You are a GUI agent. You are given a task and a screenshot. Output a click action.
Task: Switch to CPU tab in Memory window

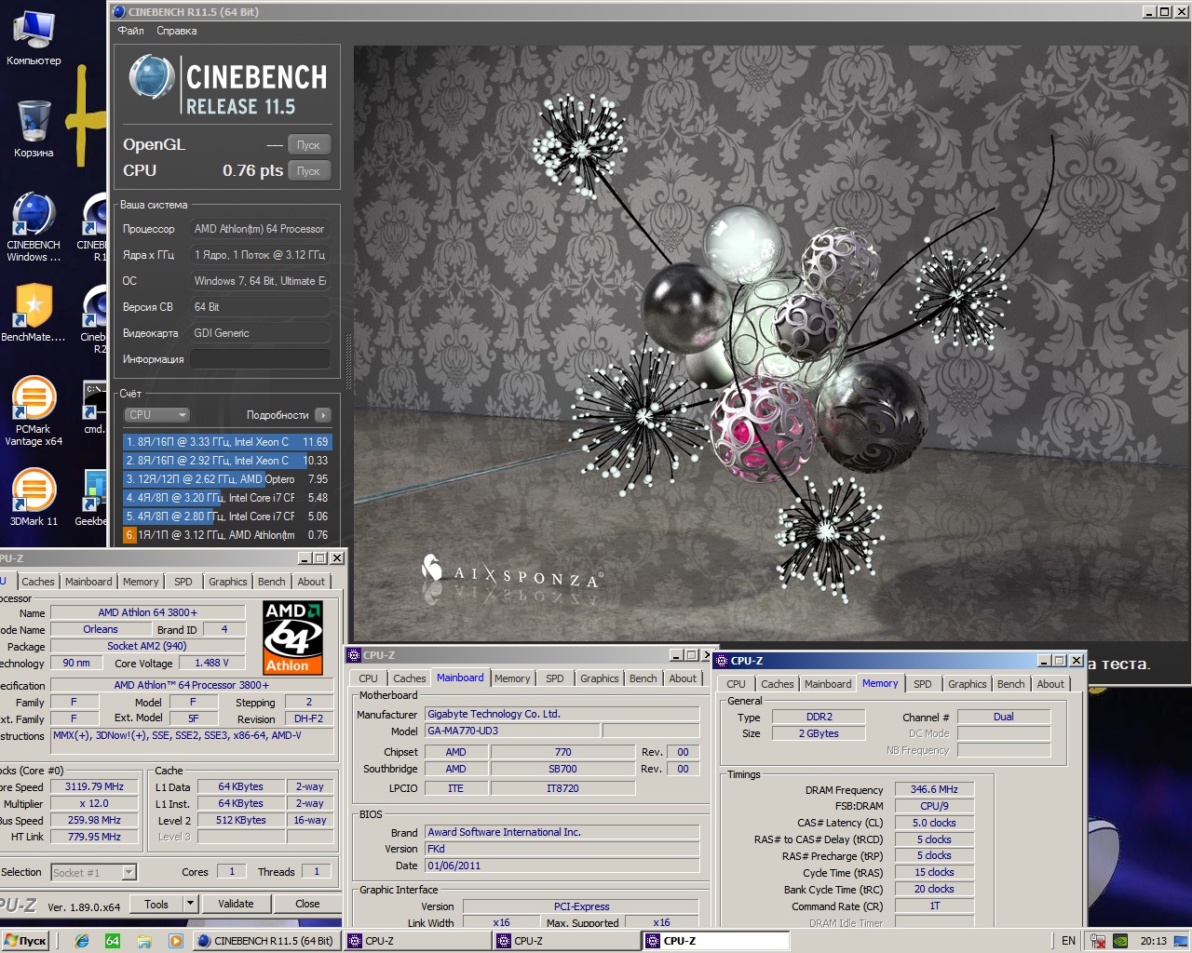coord(736,684)
